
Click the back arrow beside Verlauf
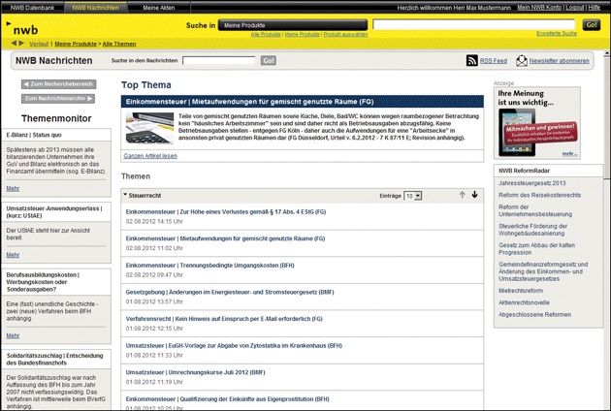(x=15, y=44)
